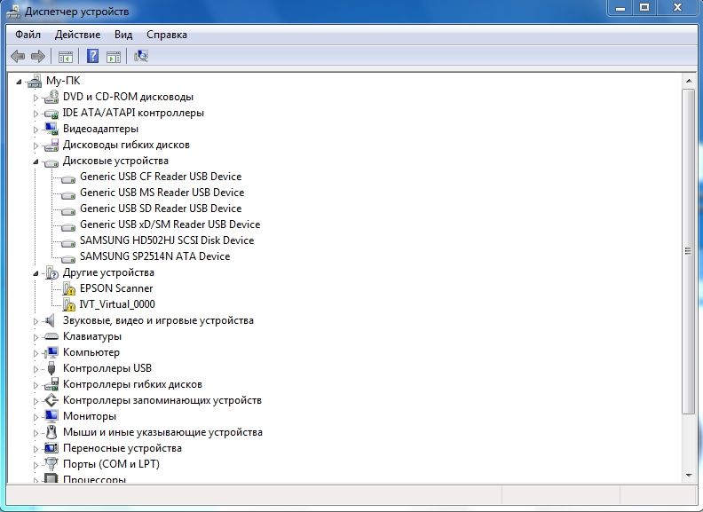Click the Контроллеры гибких дисков icon

click(x=51, y=384)
